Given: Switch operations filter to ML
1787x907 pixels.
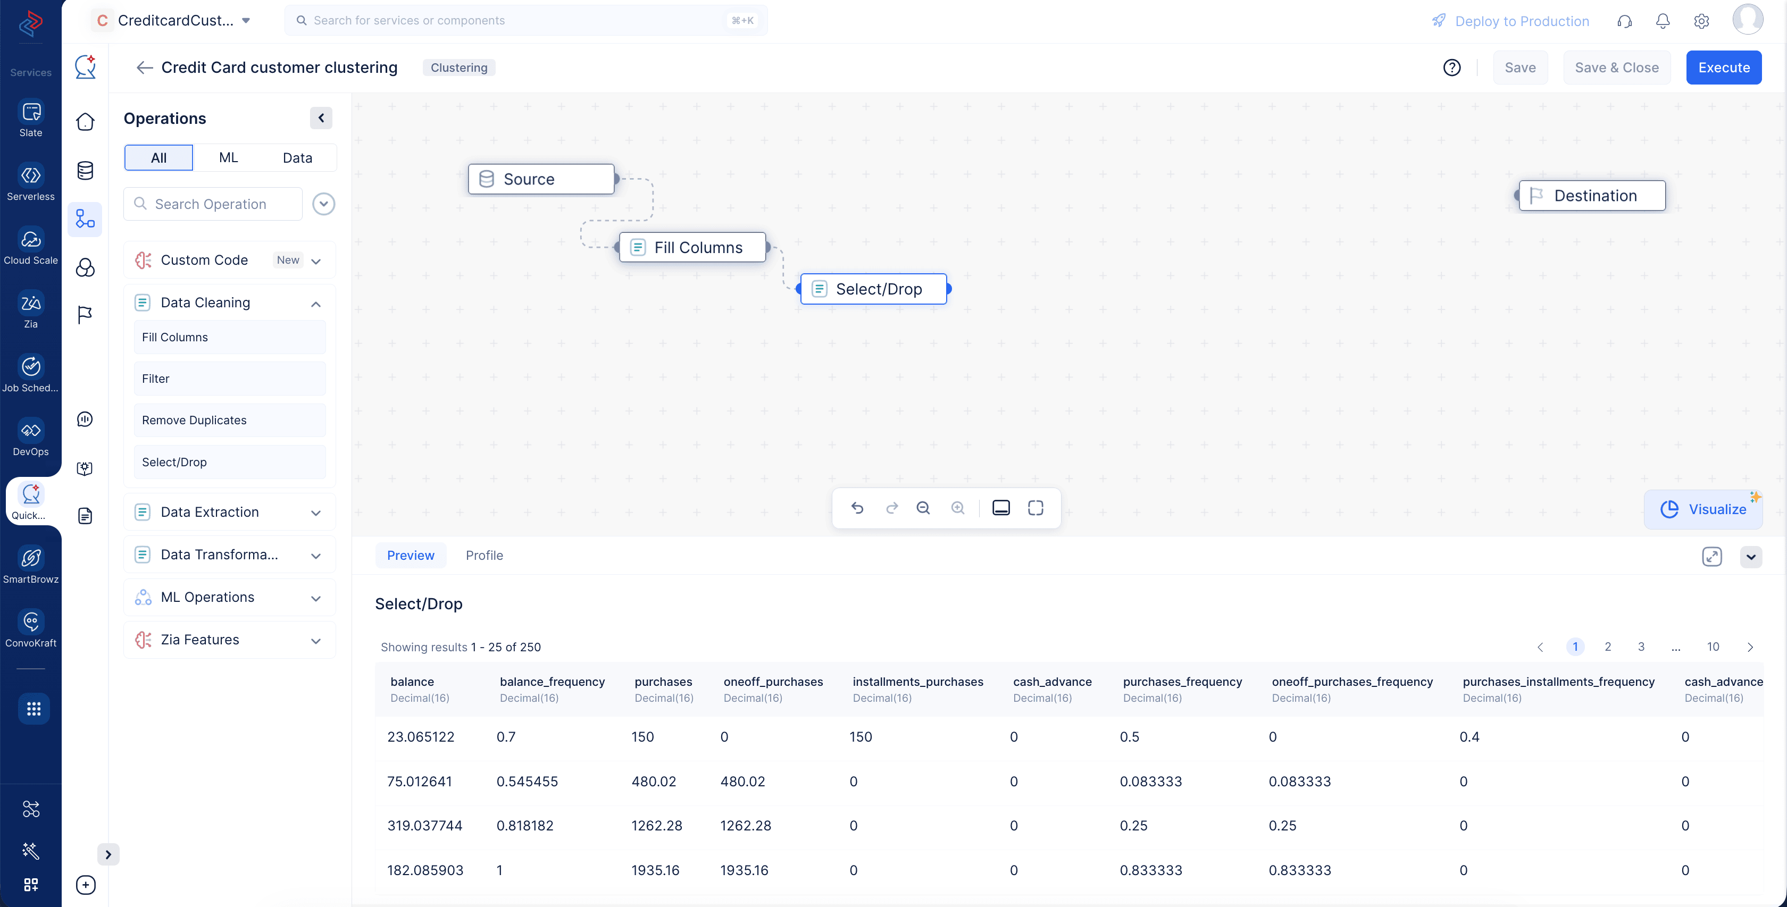Looking at the screenshot, I should pos(228,158).
